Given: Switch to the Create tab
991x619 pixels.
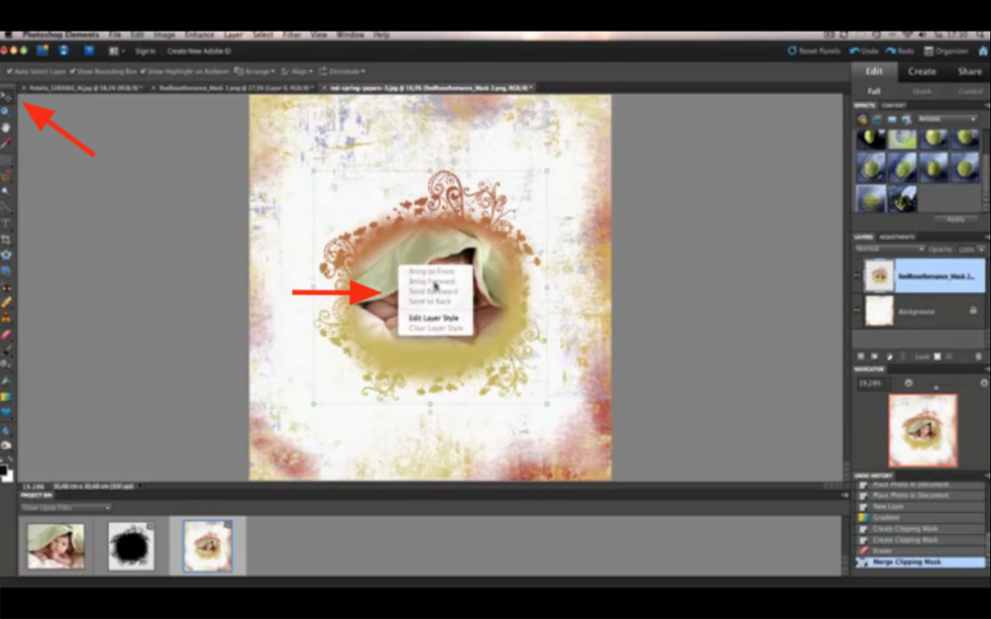Looking at the screenshot, I should tap(923, 70).
